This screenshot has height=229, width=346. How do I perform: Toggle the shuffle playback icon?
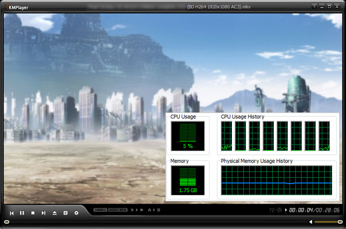click(x=279, y=210)
